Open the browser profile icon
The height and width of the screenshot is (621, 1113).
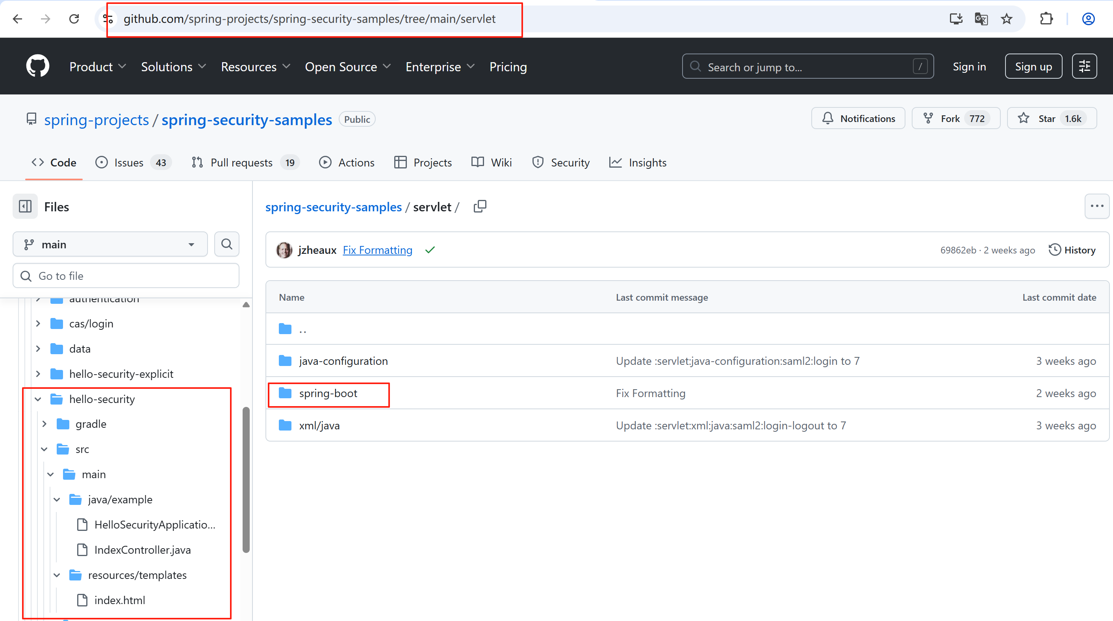coord(1088,19)
